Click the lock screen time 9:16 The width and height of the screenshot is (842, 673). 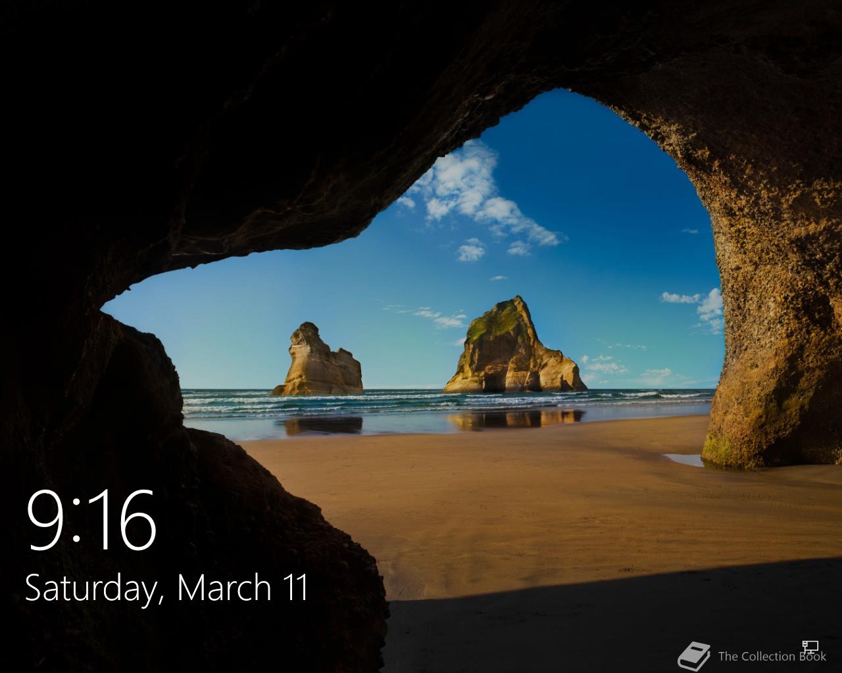(x=91, y=521)
